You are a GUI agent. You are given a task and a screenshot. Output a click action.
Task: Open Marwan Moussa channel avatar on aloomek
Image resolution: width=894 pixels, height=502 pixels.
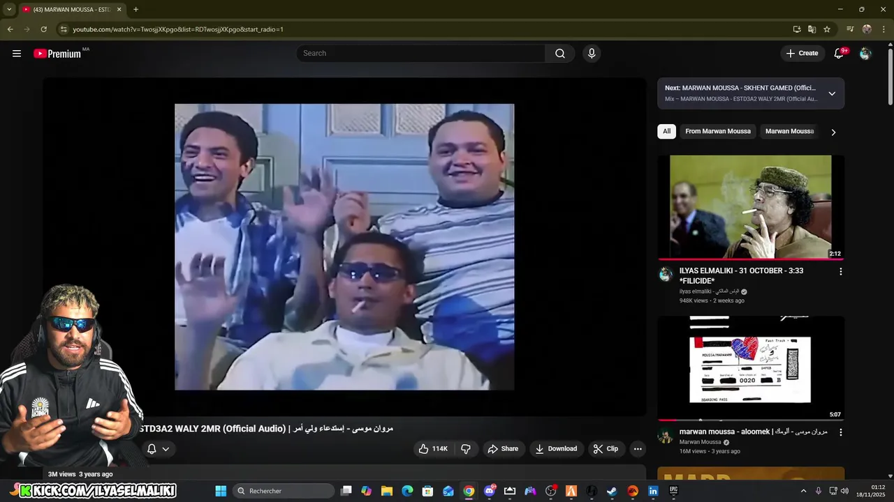(x=666, y=436)
